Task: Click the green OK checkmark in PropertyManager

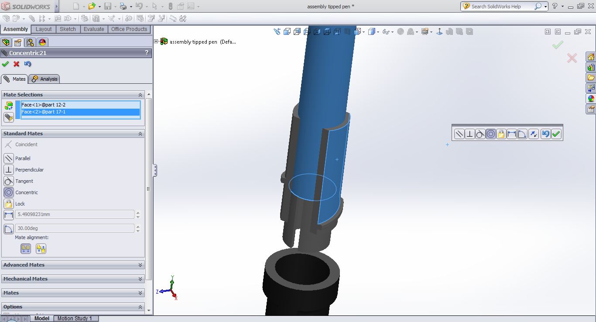Action: [x=5, y=64]
